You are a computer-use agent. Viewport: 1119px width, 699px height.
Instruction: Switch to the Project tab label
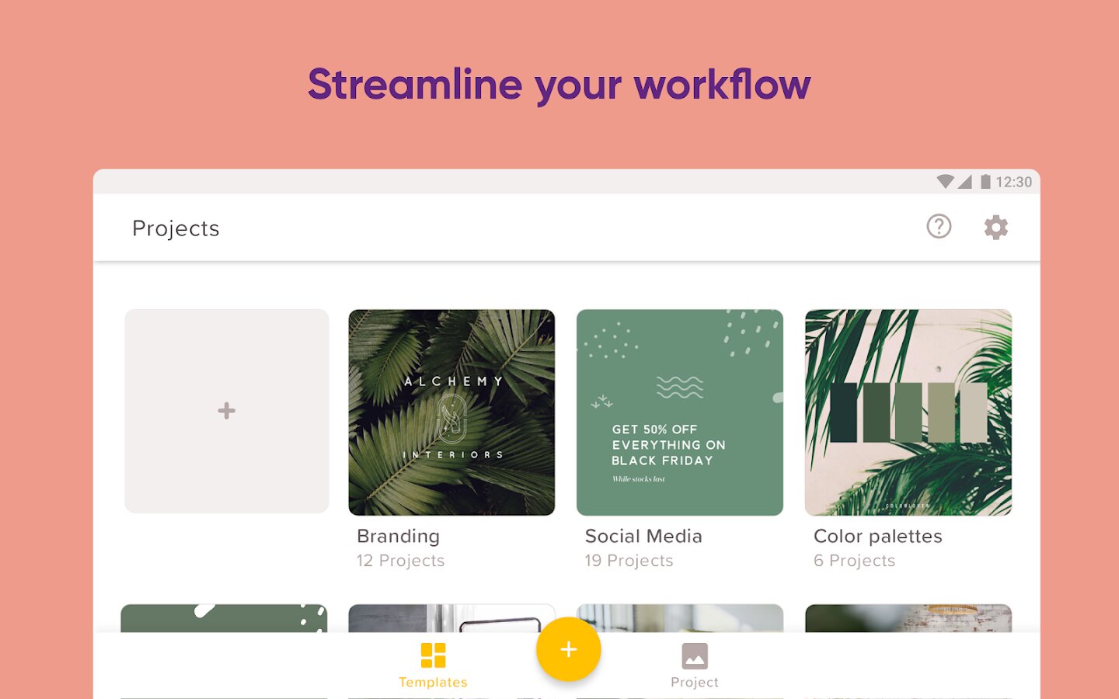tap(694, 682)
